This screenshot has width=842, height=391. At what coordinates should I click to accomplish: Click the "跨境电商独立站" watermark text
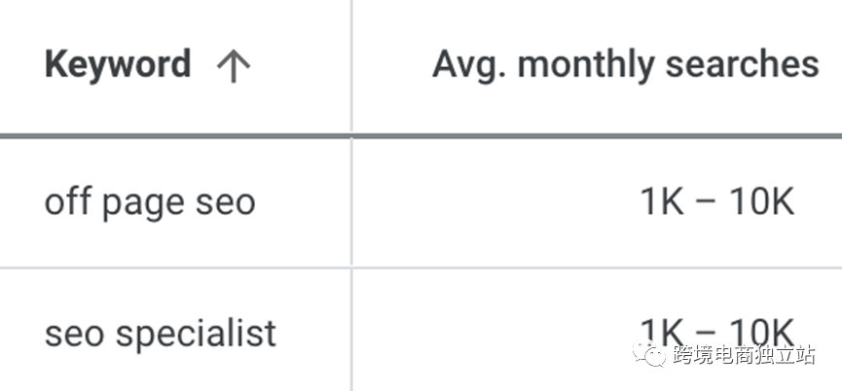744,355
